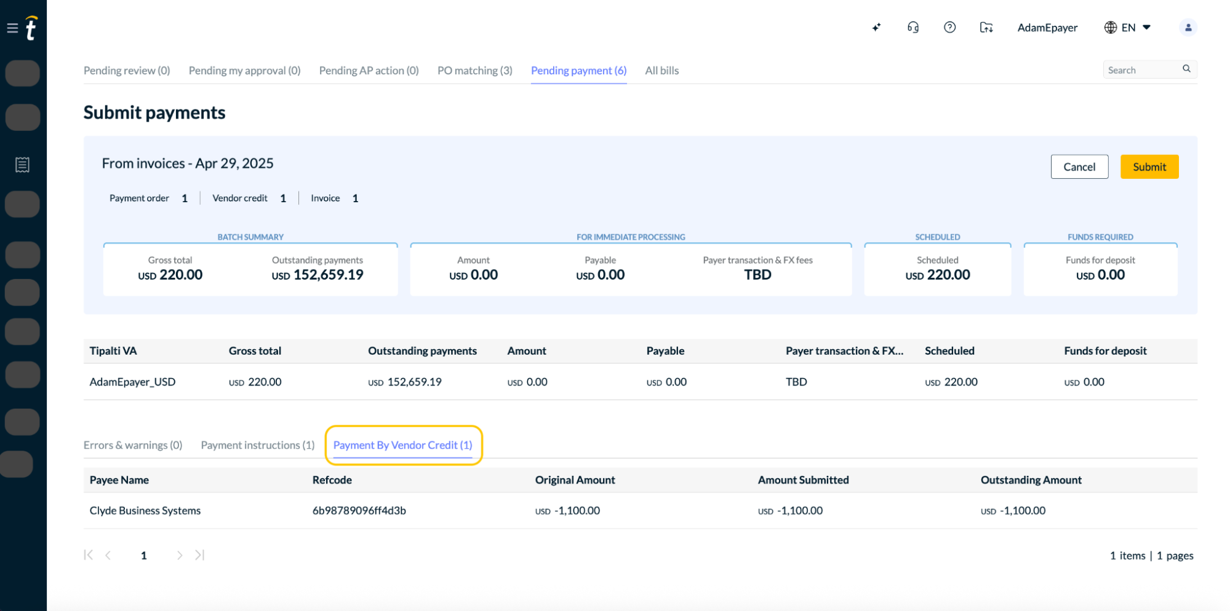The width and height of the screenshot is (1230, 611).
Task: Click the Amount Submitted column header
Action: 804,480
